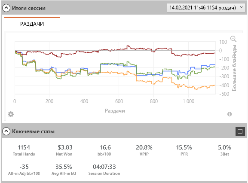Click the VPIP 20,8% stat
The image size is (248, 183).
[144, 150]
